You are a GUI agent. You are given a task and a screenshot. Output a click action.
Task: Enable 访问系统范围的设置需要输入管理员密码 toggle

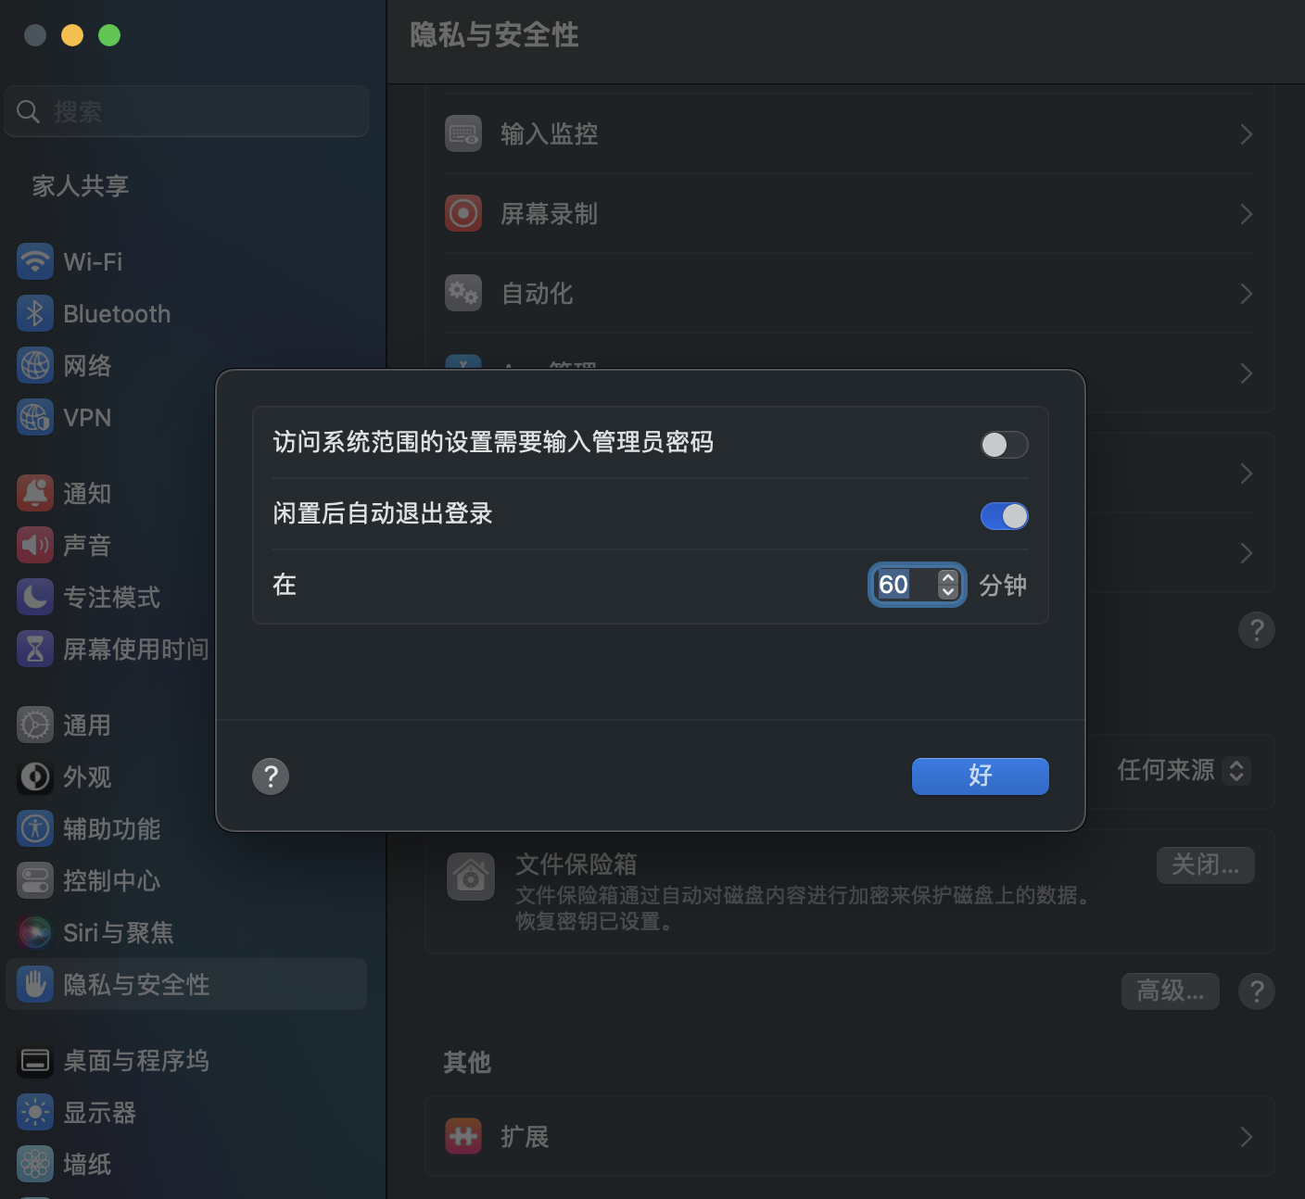[1004, 445]
